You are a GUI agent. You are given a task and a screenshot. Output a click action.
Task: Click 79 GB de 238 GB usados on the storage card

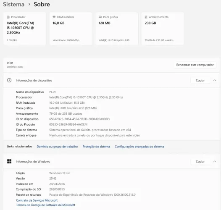coord(159,40)
